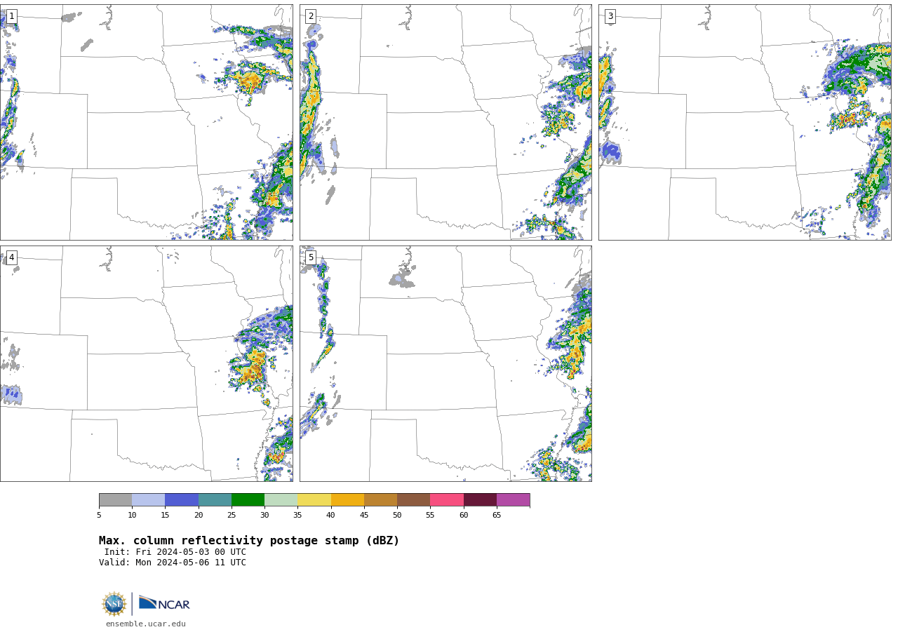Click the colorbar tick label 35
This screenshot has height=632, width=898.
pos(297,516)
